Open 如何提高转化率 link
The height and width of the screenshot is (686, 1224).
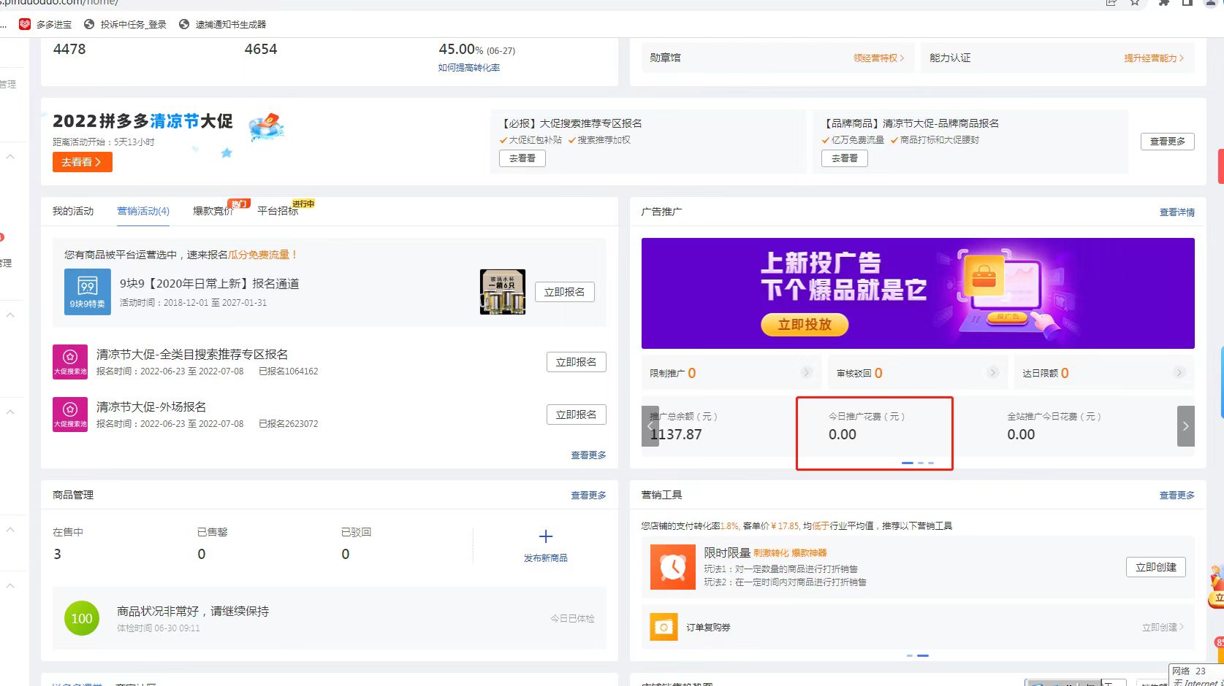(469, 67)
